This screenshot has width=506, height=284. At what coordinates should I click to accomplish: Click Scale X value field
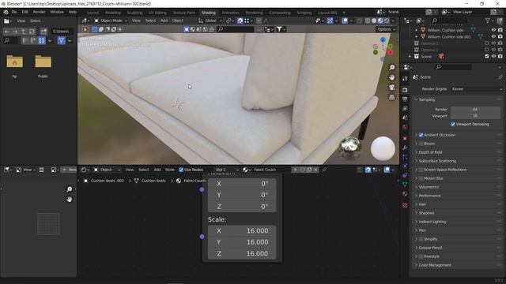tap(242, 231)
